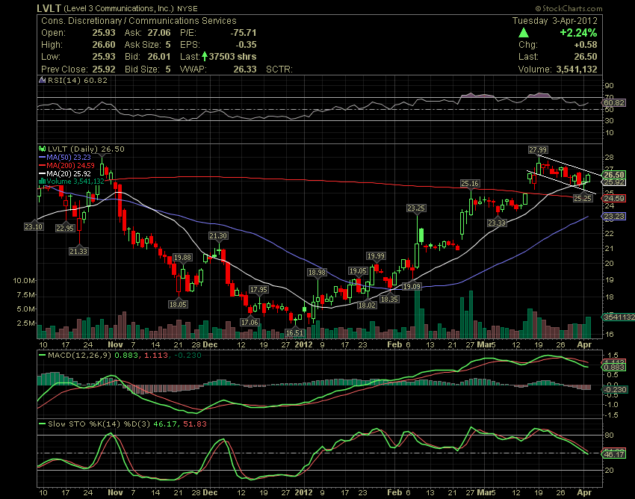Click the candlestick icon beside LVLT (Daily)
Screen dimensions: 635x499
(42, 148)
